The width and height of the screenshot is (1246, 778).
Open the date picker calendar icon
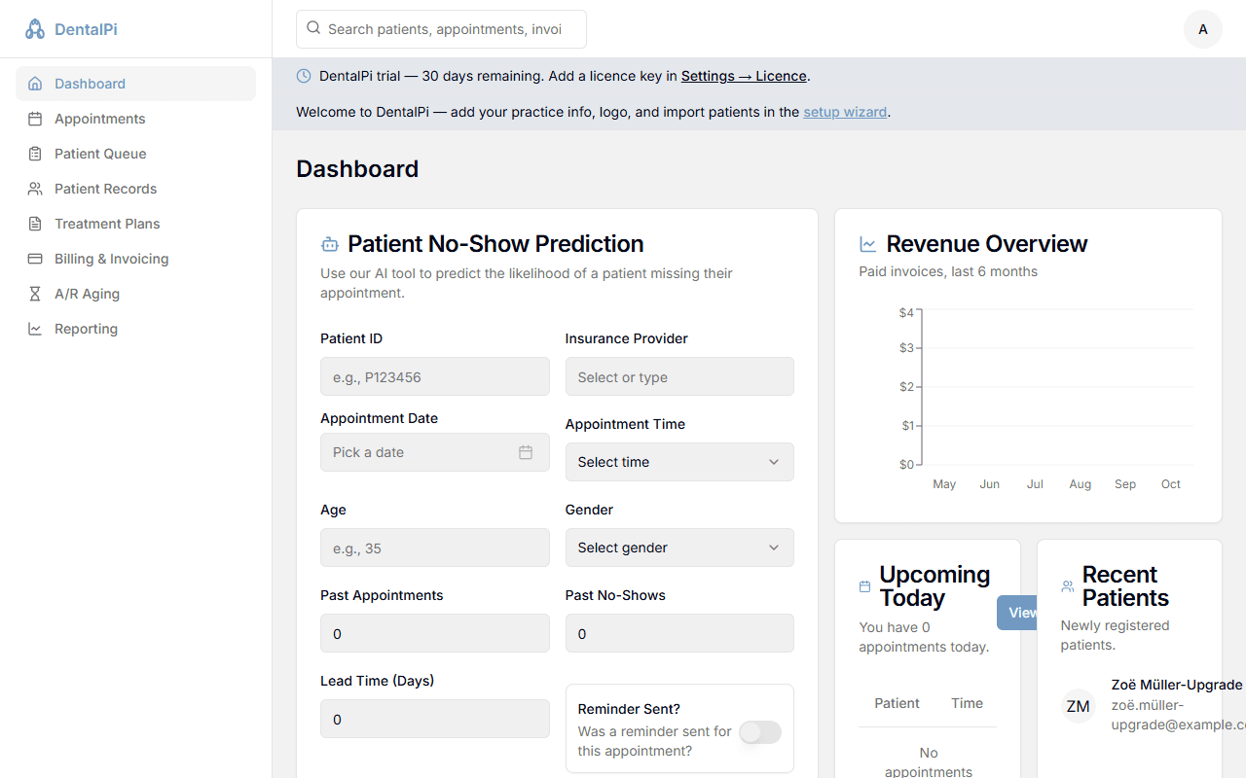tap(526, 452)
